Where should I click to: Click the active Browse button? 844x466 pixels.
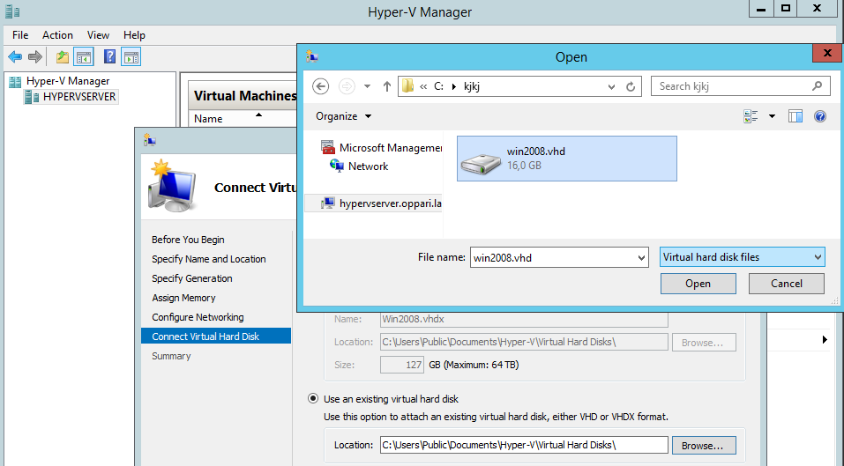click(704, 446)
